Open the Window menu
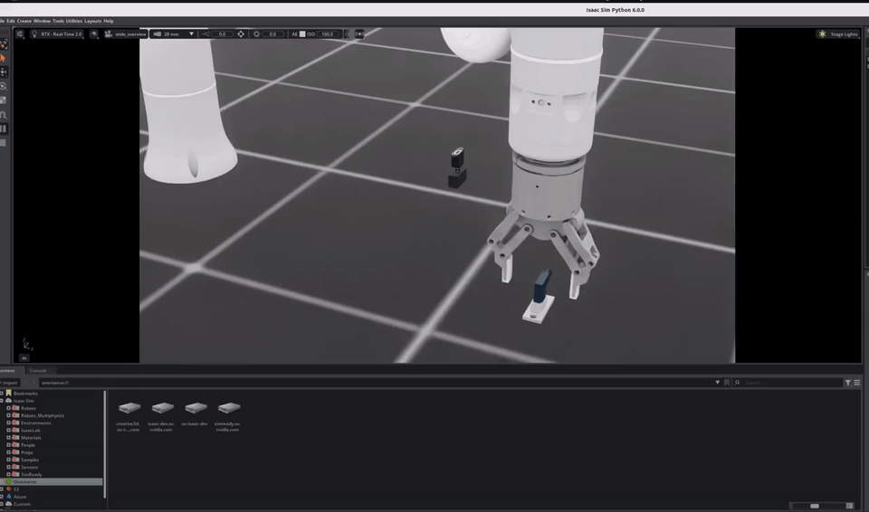Viewport: 869px width, 512px height. [x=42, y=21]
